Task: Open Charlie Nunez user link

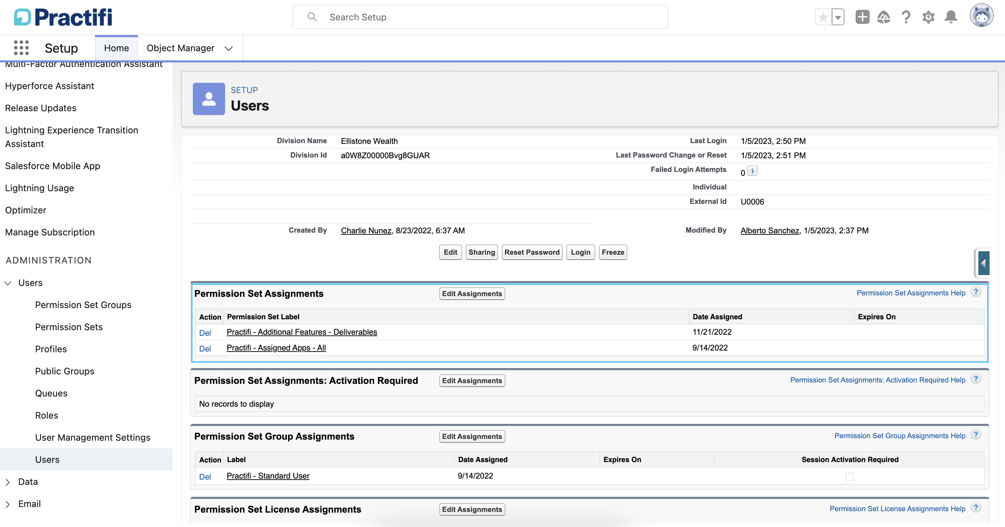Action: [x=366, y=230]
